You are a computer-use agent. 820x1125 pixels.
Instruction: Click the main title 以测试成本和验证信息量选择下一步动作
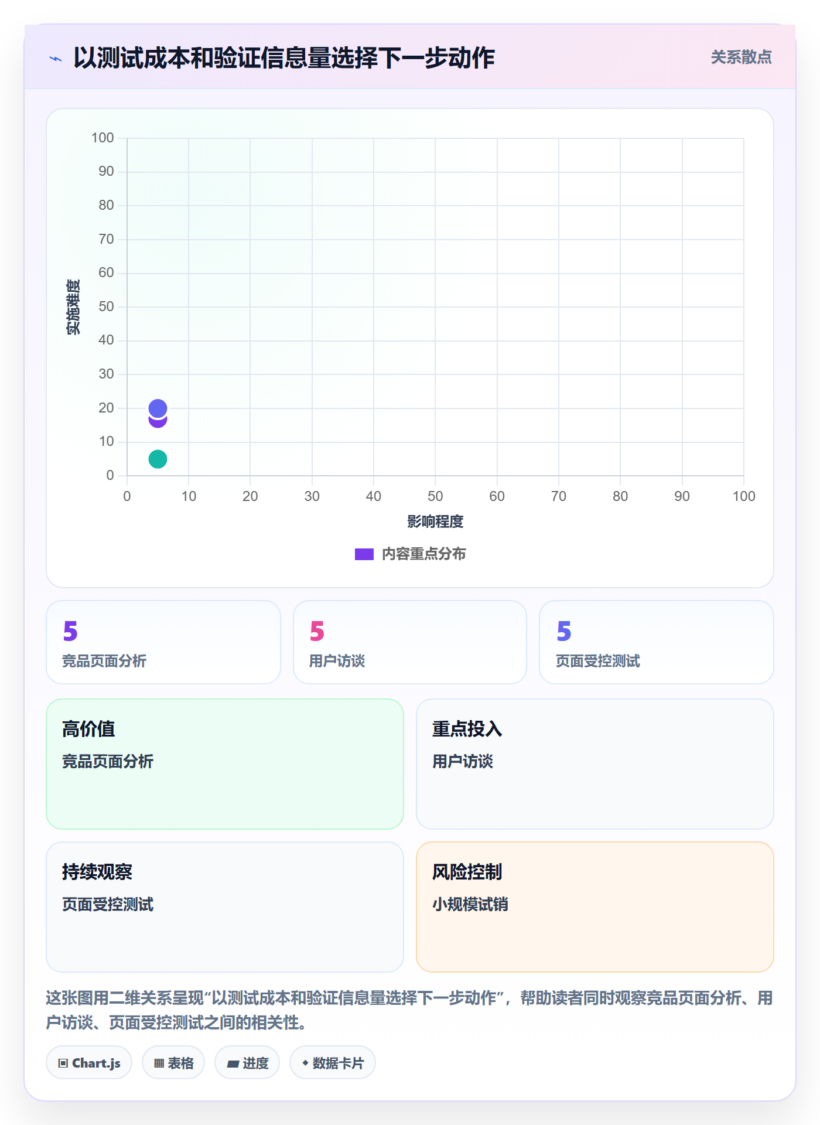pyautogui.click(x=284, y=58)
